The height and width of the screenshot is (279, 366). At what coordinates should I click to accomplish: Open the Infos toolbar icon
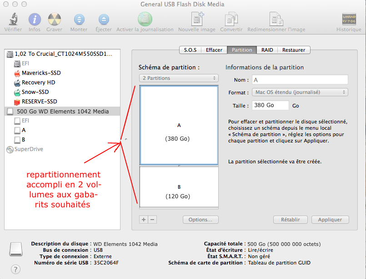[35, 20]
